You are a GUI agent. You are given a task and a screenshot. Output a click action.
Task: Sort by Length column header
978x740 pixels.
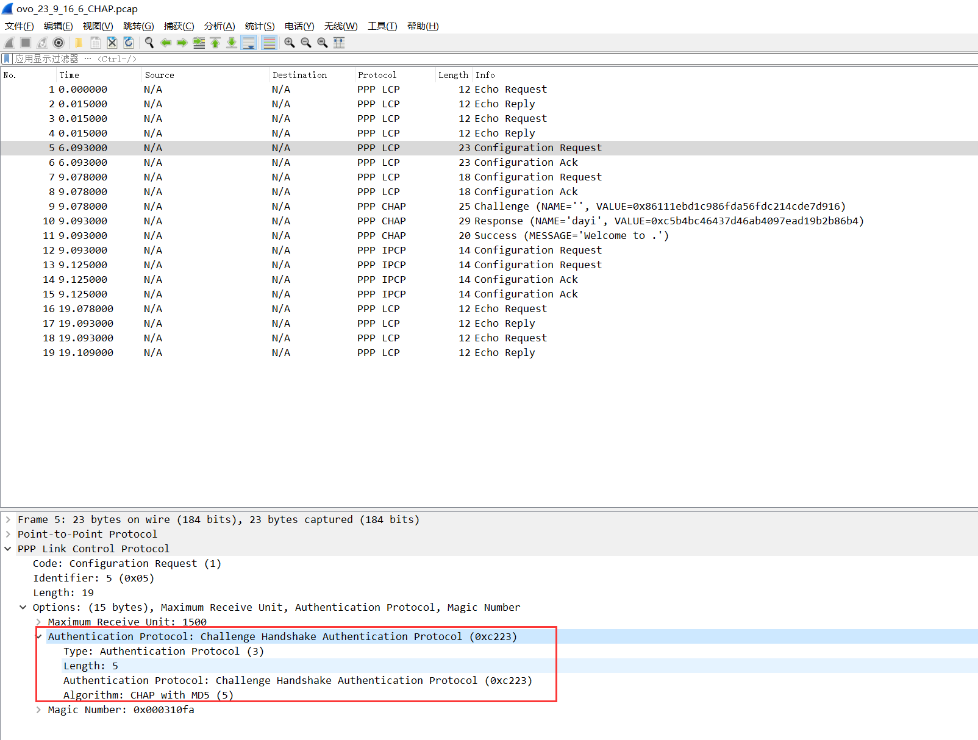click(453, 75)
